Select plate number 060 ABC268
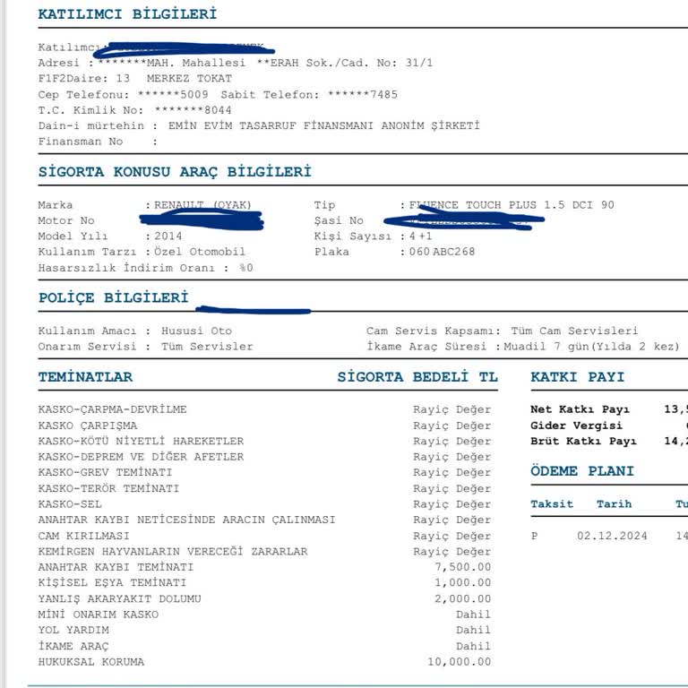This screenshot has width=688, height=688. click(442, 252)
